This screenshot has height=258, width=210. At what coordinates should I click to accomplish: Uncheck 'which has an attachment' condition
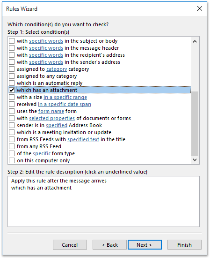click(12, 90)
